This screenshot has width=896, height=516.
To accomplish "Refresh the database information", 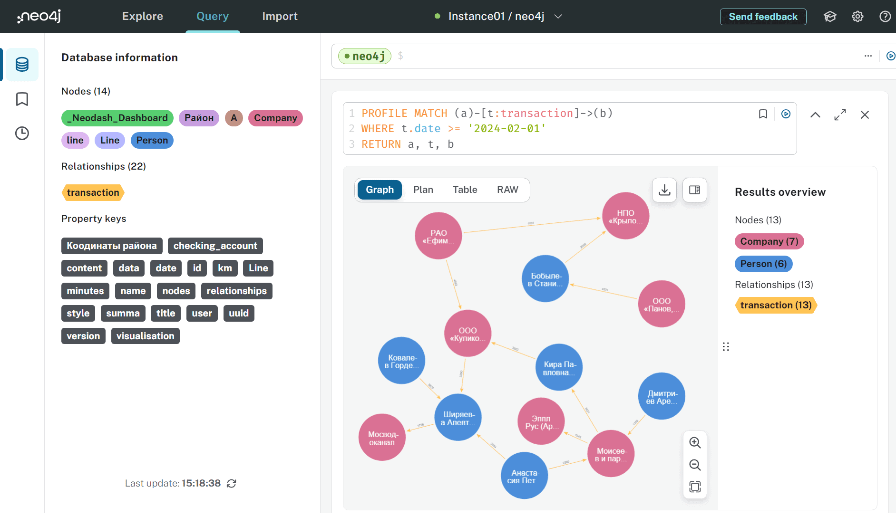I will pyautogui.click(x=232, y=484).
